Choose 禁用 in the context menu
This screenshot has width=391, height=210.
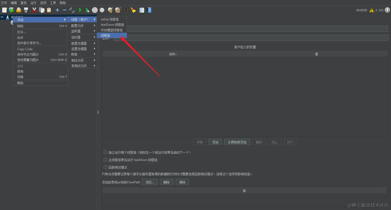click(40, 71)
